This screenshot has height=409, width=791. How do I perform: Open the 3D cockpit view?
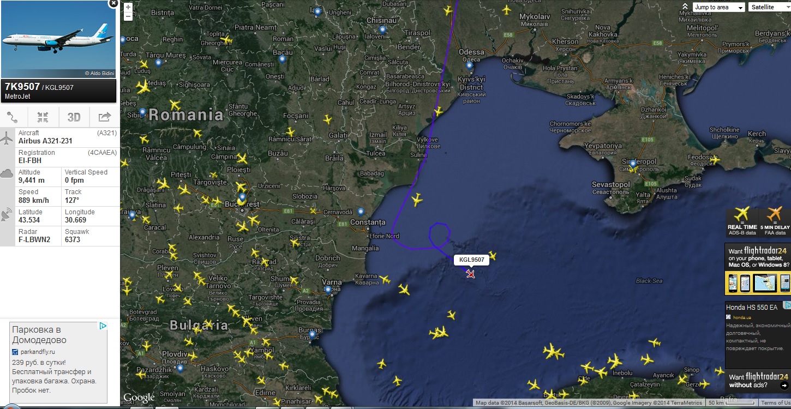click(x=74, y=117)
